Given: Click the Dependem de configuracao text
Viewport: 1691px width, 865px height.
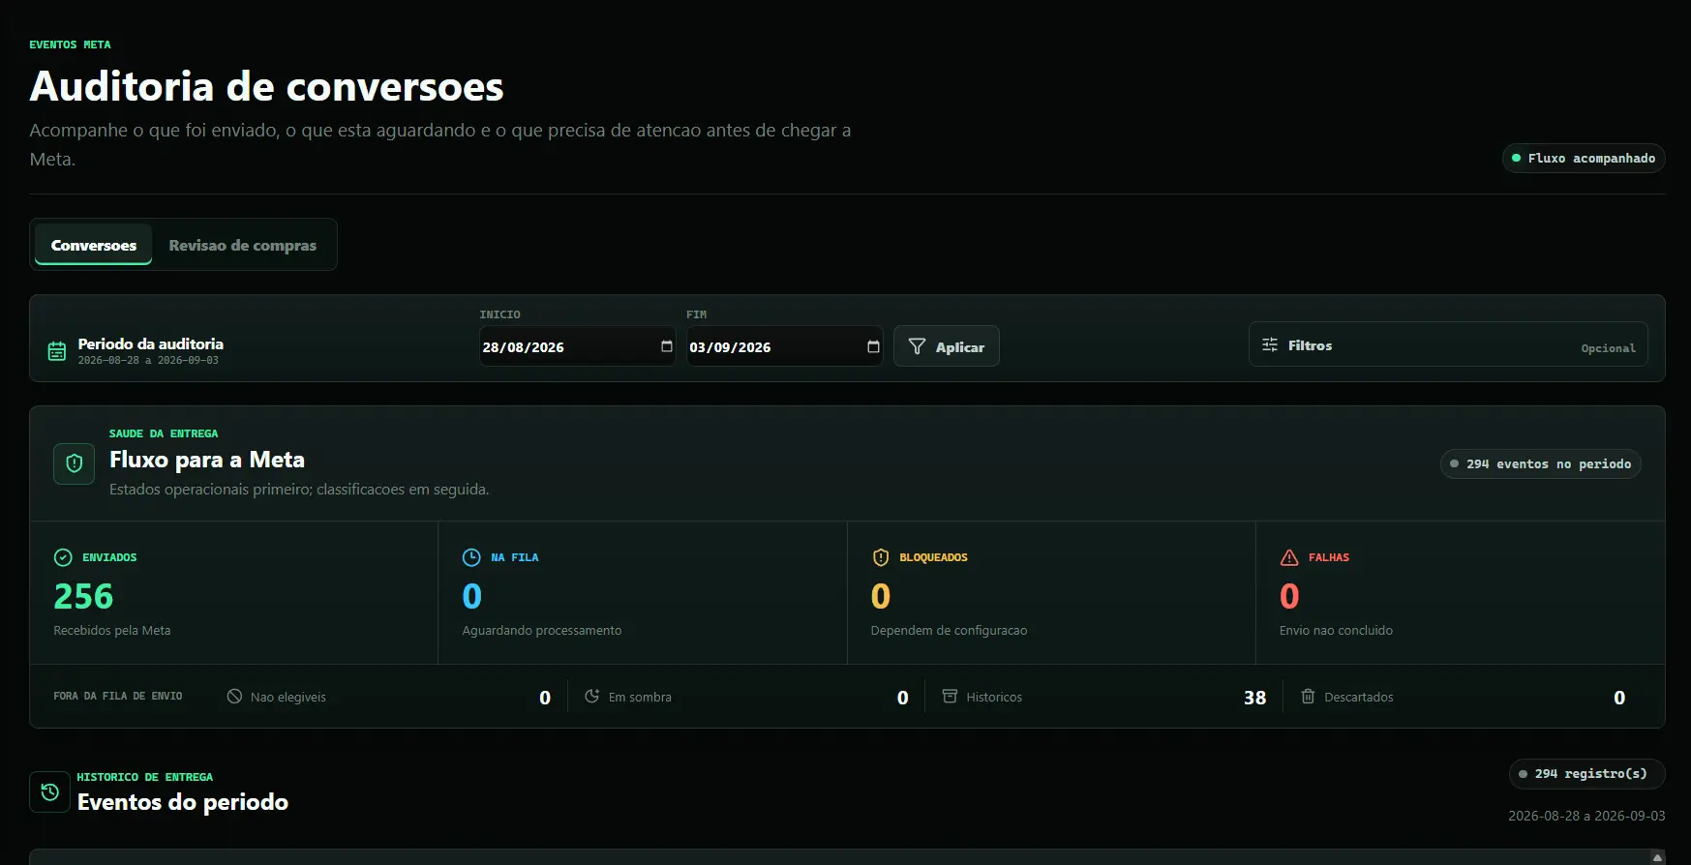Looking at the screenshot, I should point(949,630).
